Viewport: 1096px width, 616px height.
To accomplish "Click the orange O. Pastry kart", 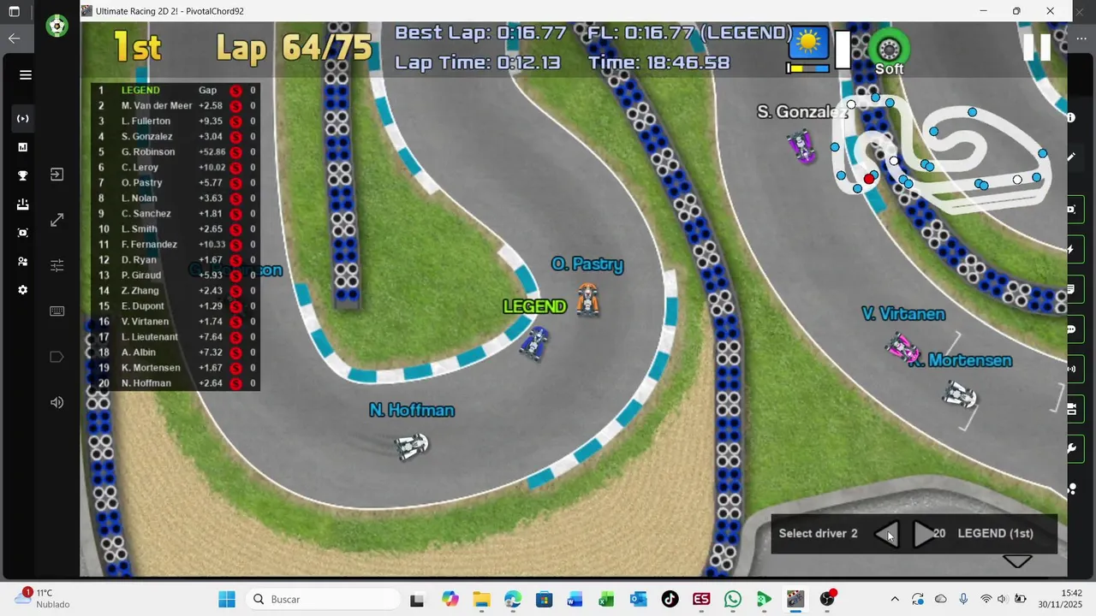I will (x=587, y=299).
